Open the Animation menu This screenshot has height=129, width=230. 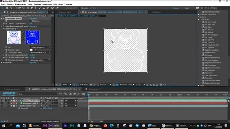tap(47, 4)
